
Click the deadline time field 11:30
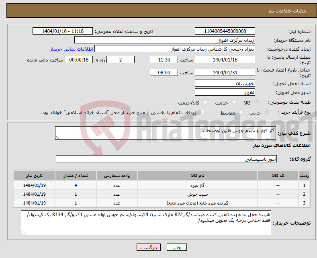click(164, 59)
